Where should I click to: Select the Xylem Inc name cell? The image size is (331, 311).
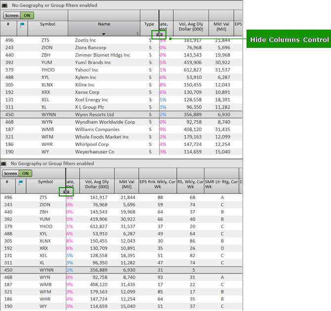[85, 78]
